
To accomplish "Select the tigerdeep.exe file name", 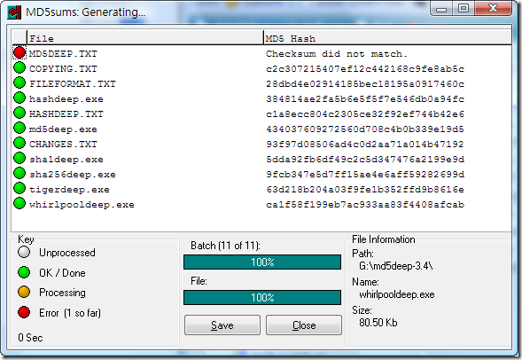I will pos(69,189).
